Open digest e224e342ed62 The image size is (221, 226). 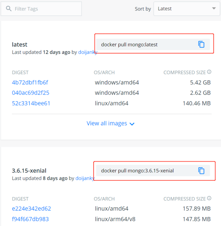click(x=31, y=209)
